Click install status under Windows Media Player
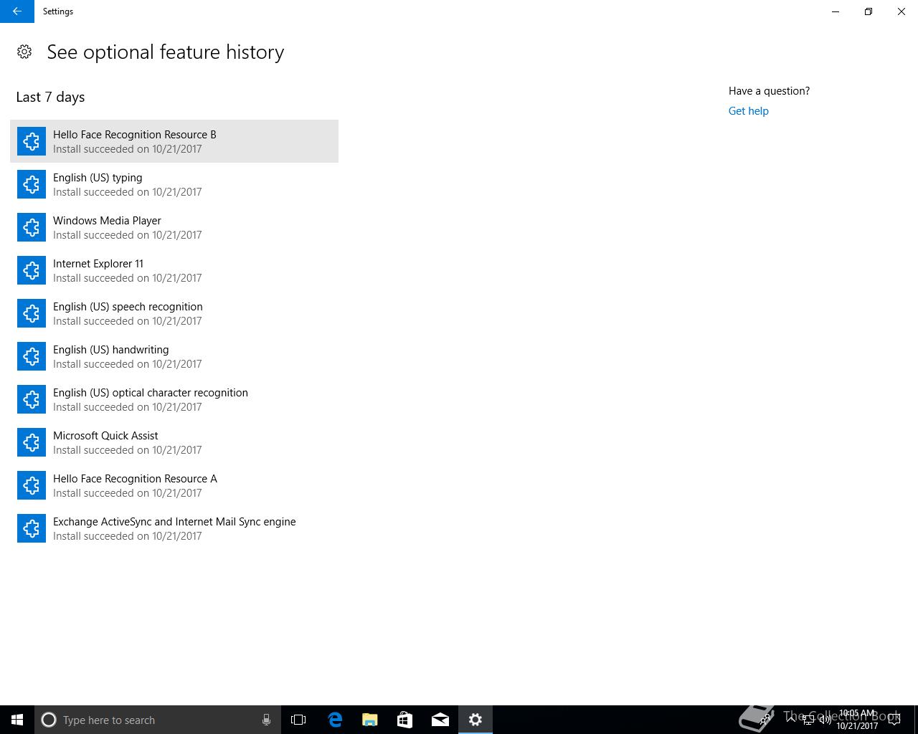The width and height of the screenshot is (918, 734). tap(128, 235)
